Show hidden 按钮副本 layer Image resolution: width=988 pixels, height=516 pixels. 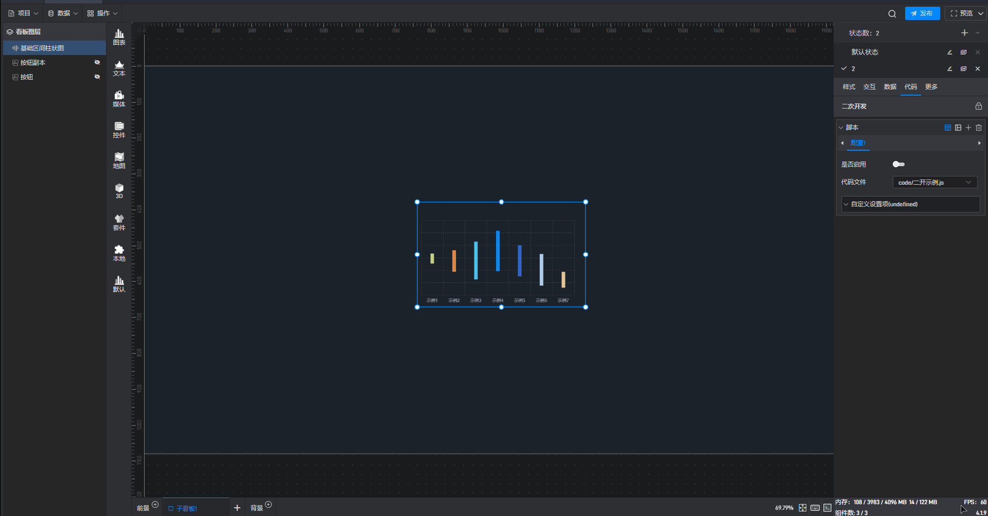point(97,62)
